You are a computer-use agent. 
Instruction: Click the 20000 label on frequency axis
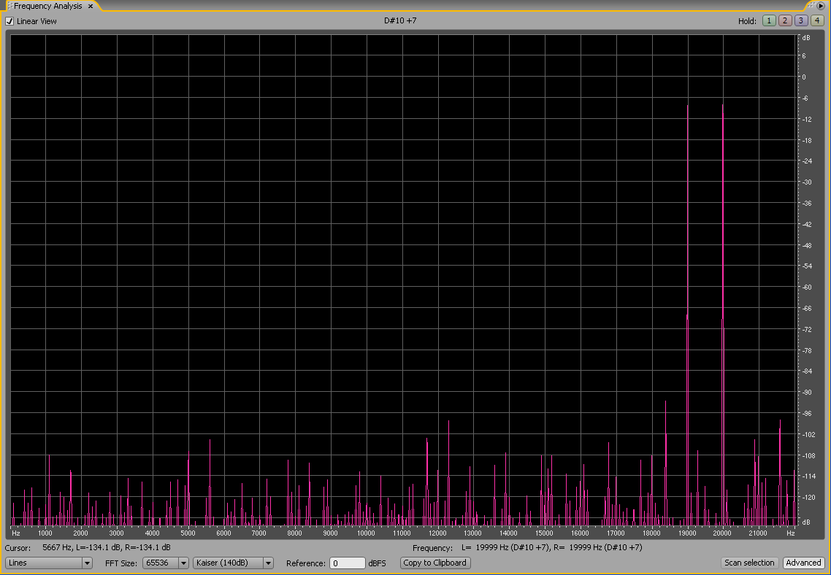(x=723, y=533)
